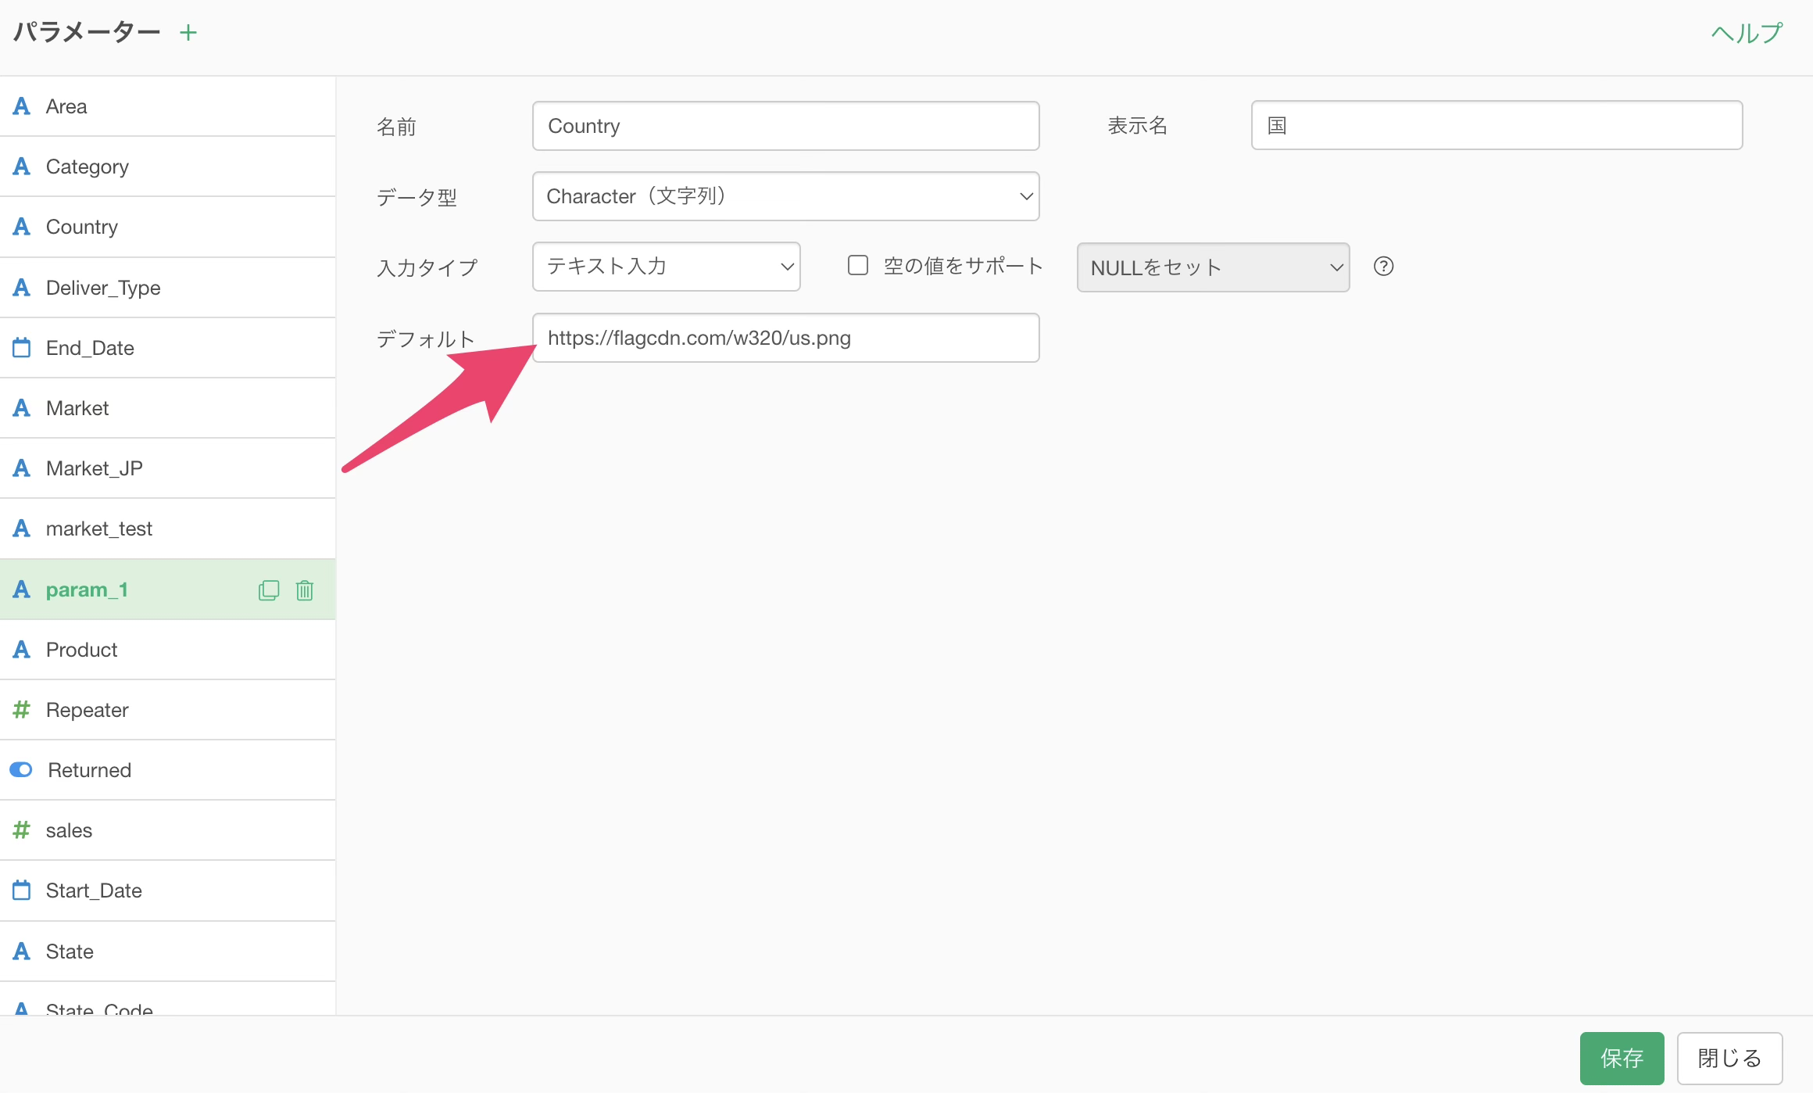Click the 名前 name input field
The height and width of the screenshot is (1093, 1813).
[785, 126]
